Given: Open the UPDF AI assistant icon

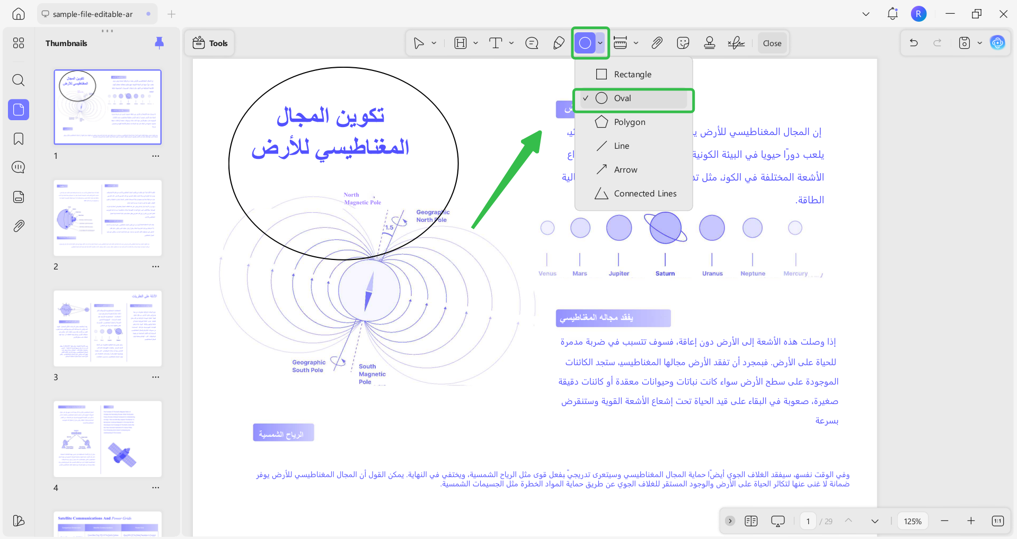Looking at the screenshot, I should 997,43.
